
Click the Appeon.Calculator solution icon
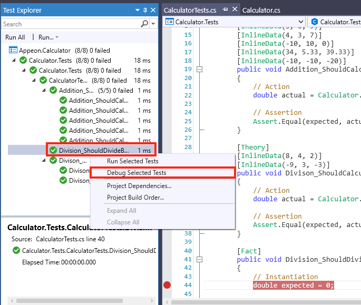tap(13, 50)
